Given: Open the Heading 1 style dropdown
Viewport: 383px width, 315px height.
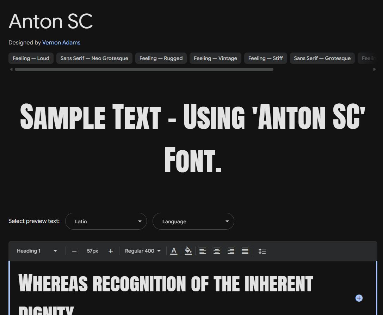Looking at the screenshot, I should click(37, 251).
